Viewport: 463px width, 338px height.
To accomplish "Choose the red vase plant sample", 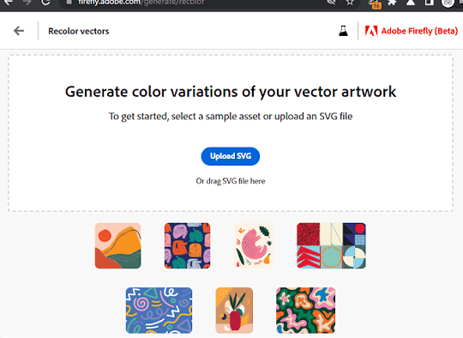I will coord(234,311).
